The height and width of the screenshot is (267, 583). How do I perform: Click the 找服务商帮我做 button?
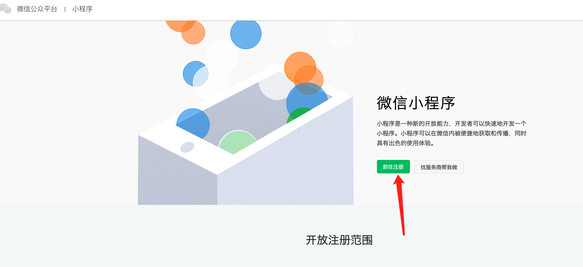439,167
